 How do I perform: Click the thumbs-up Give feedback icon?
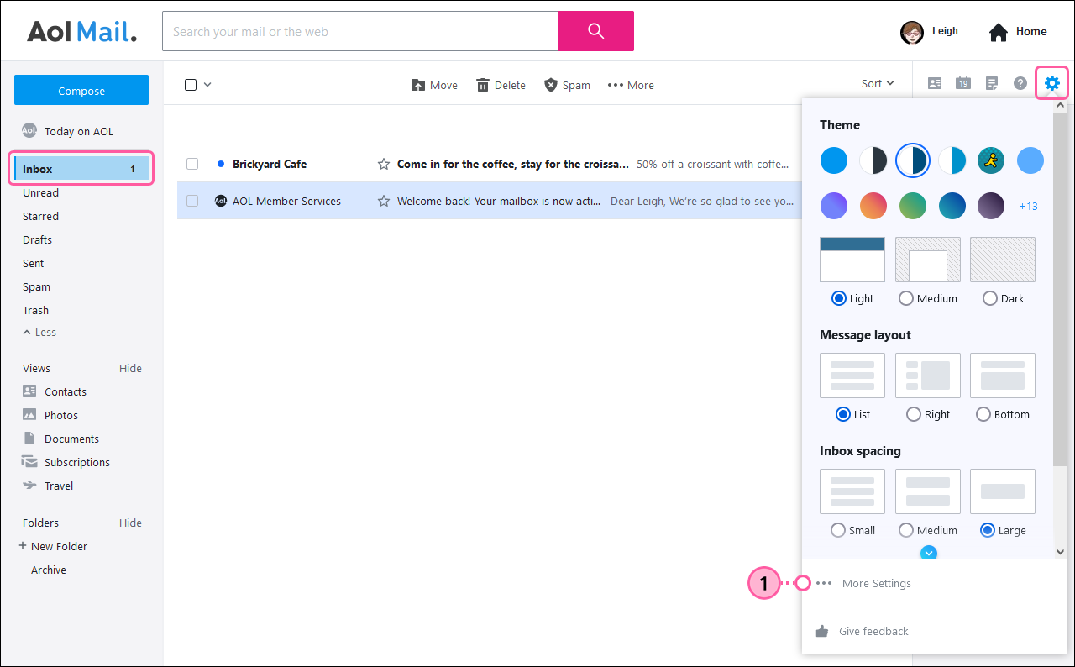(822, 631)
